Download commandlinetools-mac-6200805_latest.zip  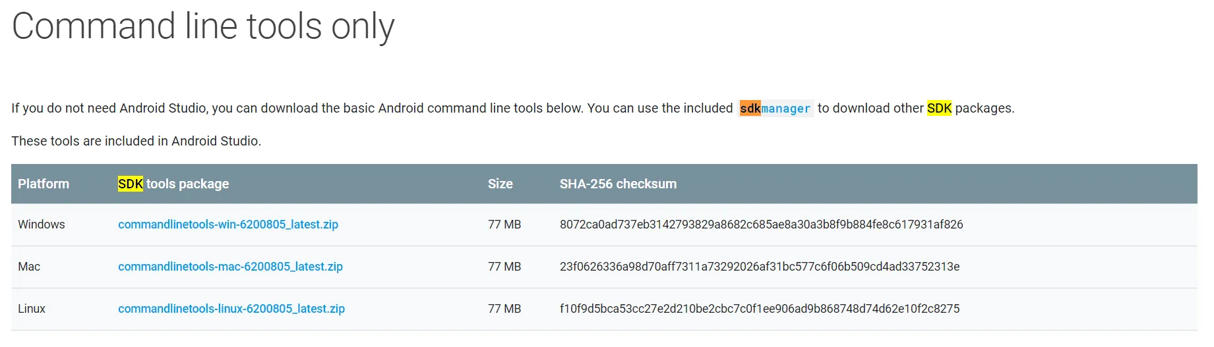pyautogui.click(x=230, y=267)
